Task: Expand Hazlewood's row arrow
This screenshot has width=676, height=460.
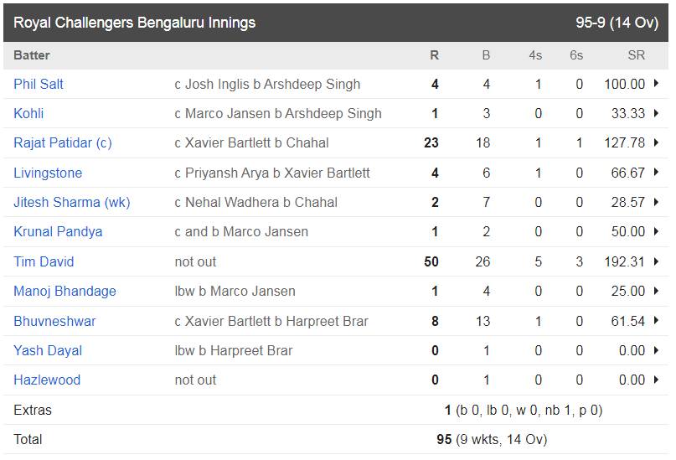Action: coord(656,380)
